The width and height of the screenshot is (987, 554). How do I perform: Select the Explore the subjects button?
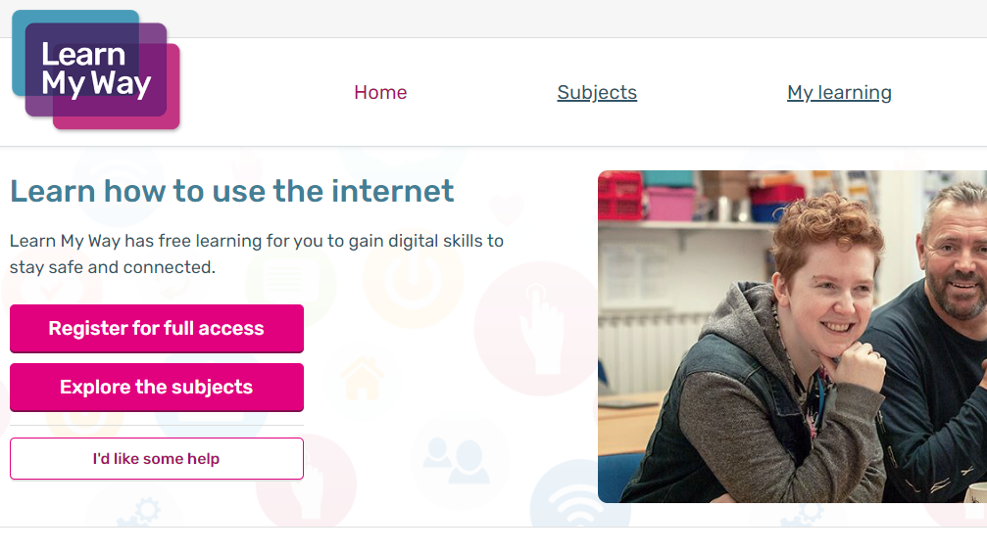coord(157,388)
